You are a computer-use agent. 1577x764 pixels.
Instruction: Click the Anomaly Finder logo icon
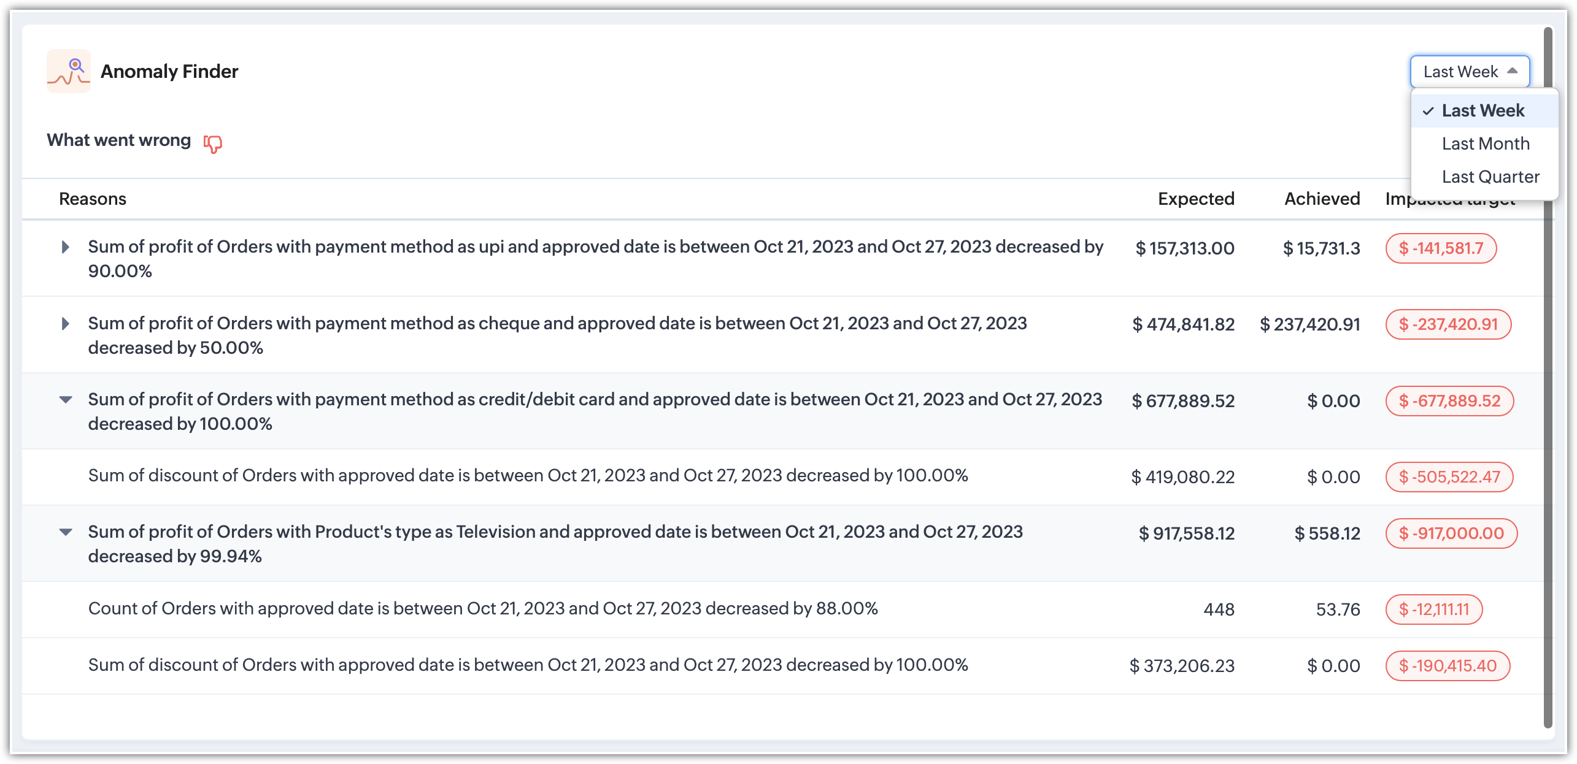pyautogui.click(x=69, y=71)
